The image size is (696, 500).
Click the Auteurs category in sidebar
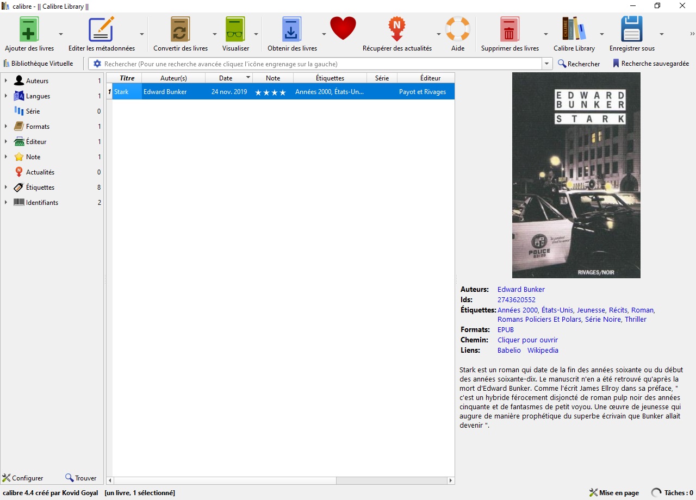[37, 81]
